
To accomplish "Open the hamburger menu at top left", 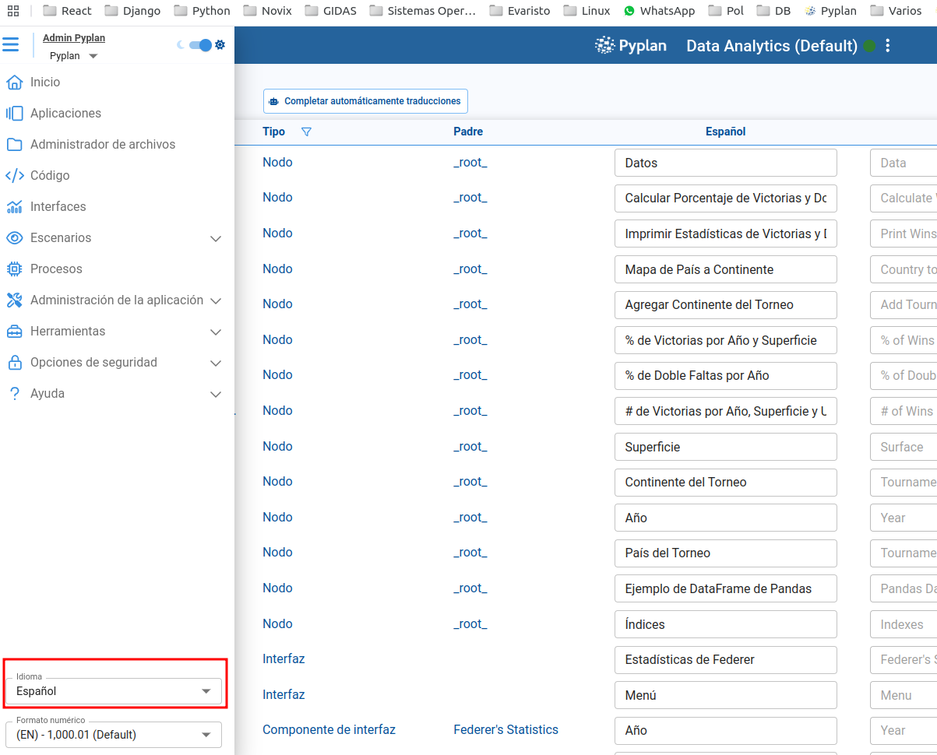I will [11, 44].
